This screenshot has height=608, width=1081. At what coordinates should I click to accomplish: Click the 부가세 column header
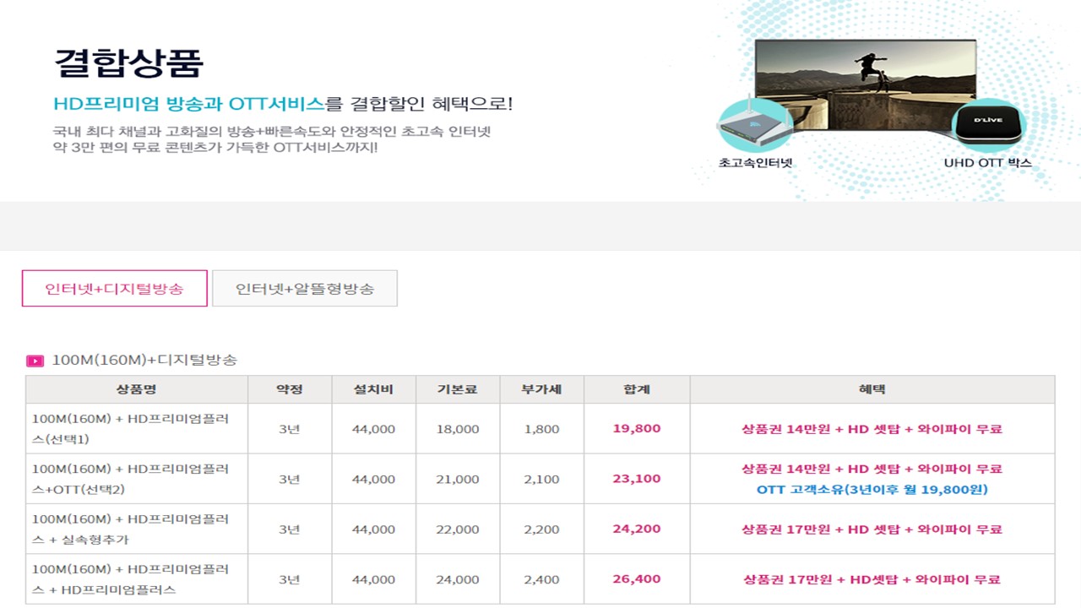[541, 389]
